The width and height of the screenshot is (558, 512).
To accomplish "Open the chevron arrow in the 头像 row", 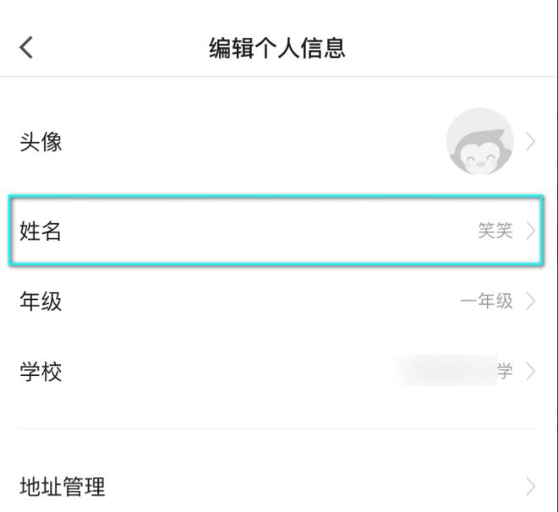I will 531,142.
